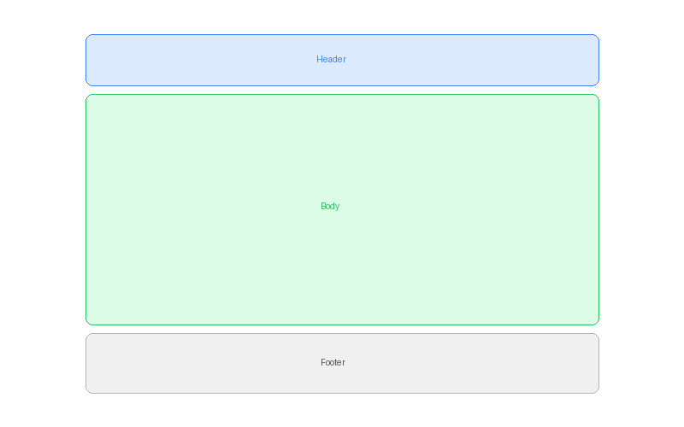684x427 pixels.
Task: Select the "Header" text label
Action: pyautogui.click(x=331, y=59)
